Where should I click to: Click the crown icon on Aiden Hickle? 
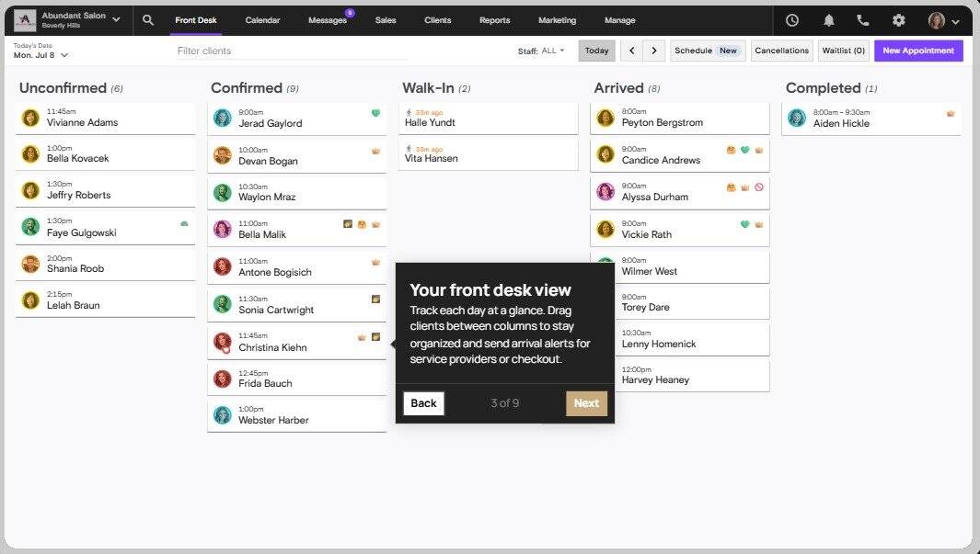951,114
